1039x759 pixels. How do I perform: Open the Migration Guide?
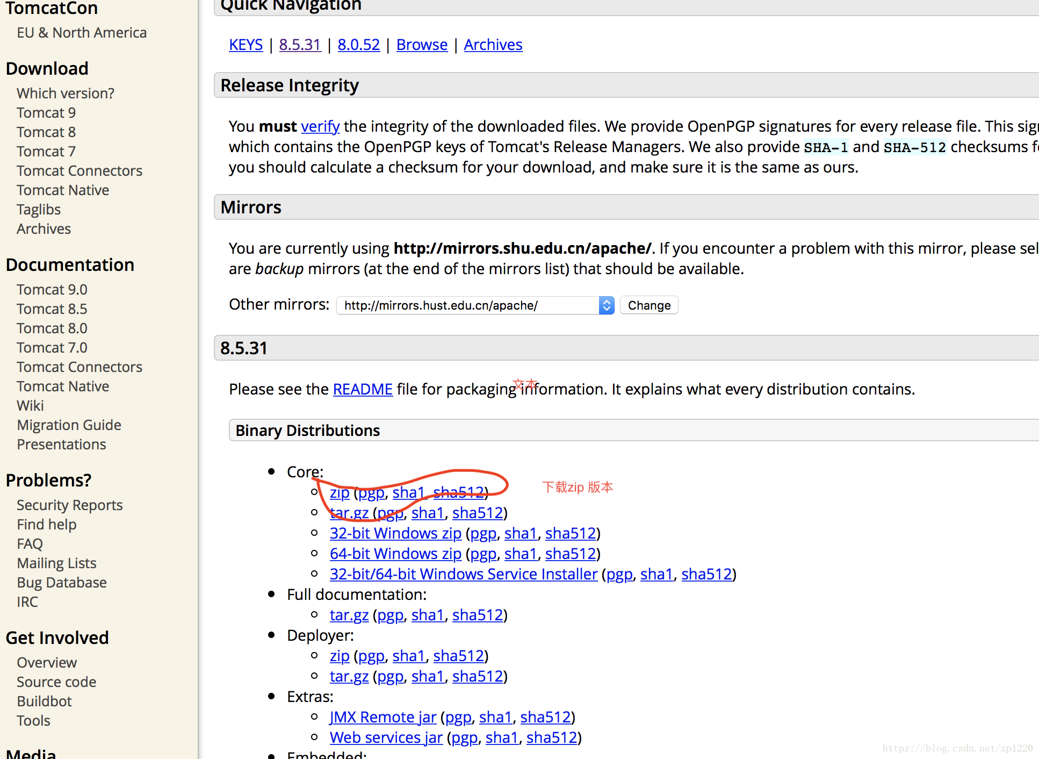[x=69, y=425]
